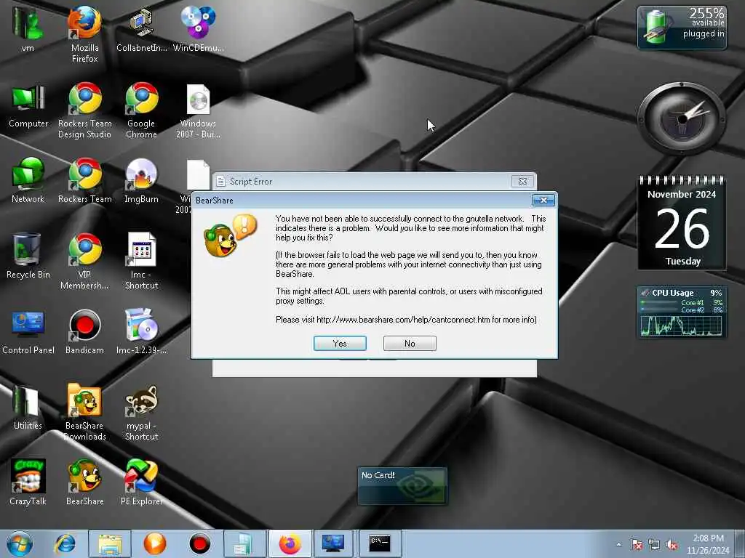
Task: Open the Utilities desktop icon
Action: click(x=28, y=407)
